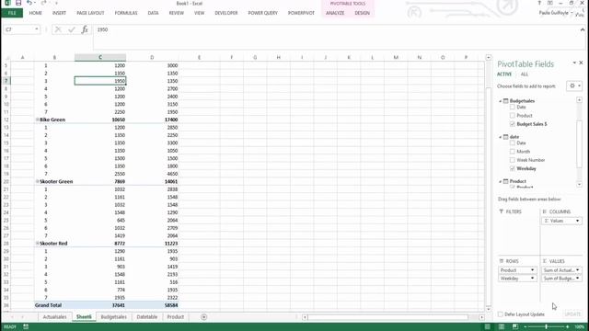
Task: Click the zoom in plus icon
Action: click(568, 327)
